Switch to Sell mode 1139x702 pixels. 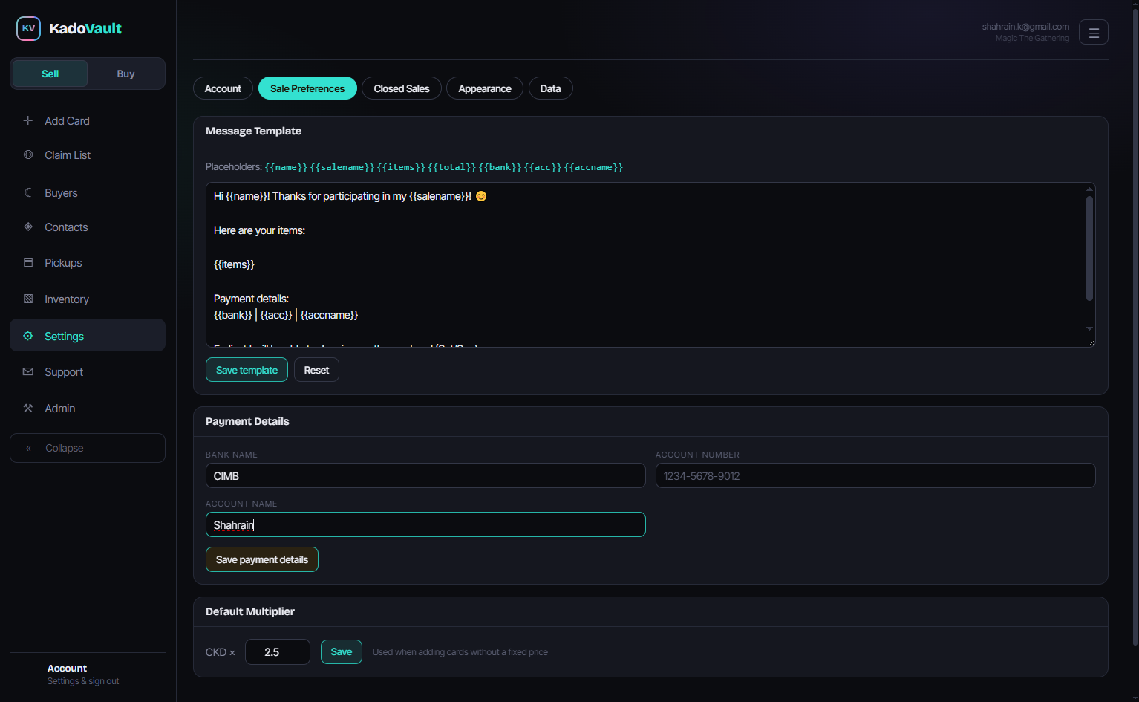(x=50, y=74)
